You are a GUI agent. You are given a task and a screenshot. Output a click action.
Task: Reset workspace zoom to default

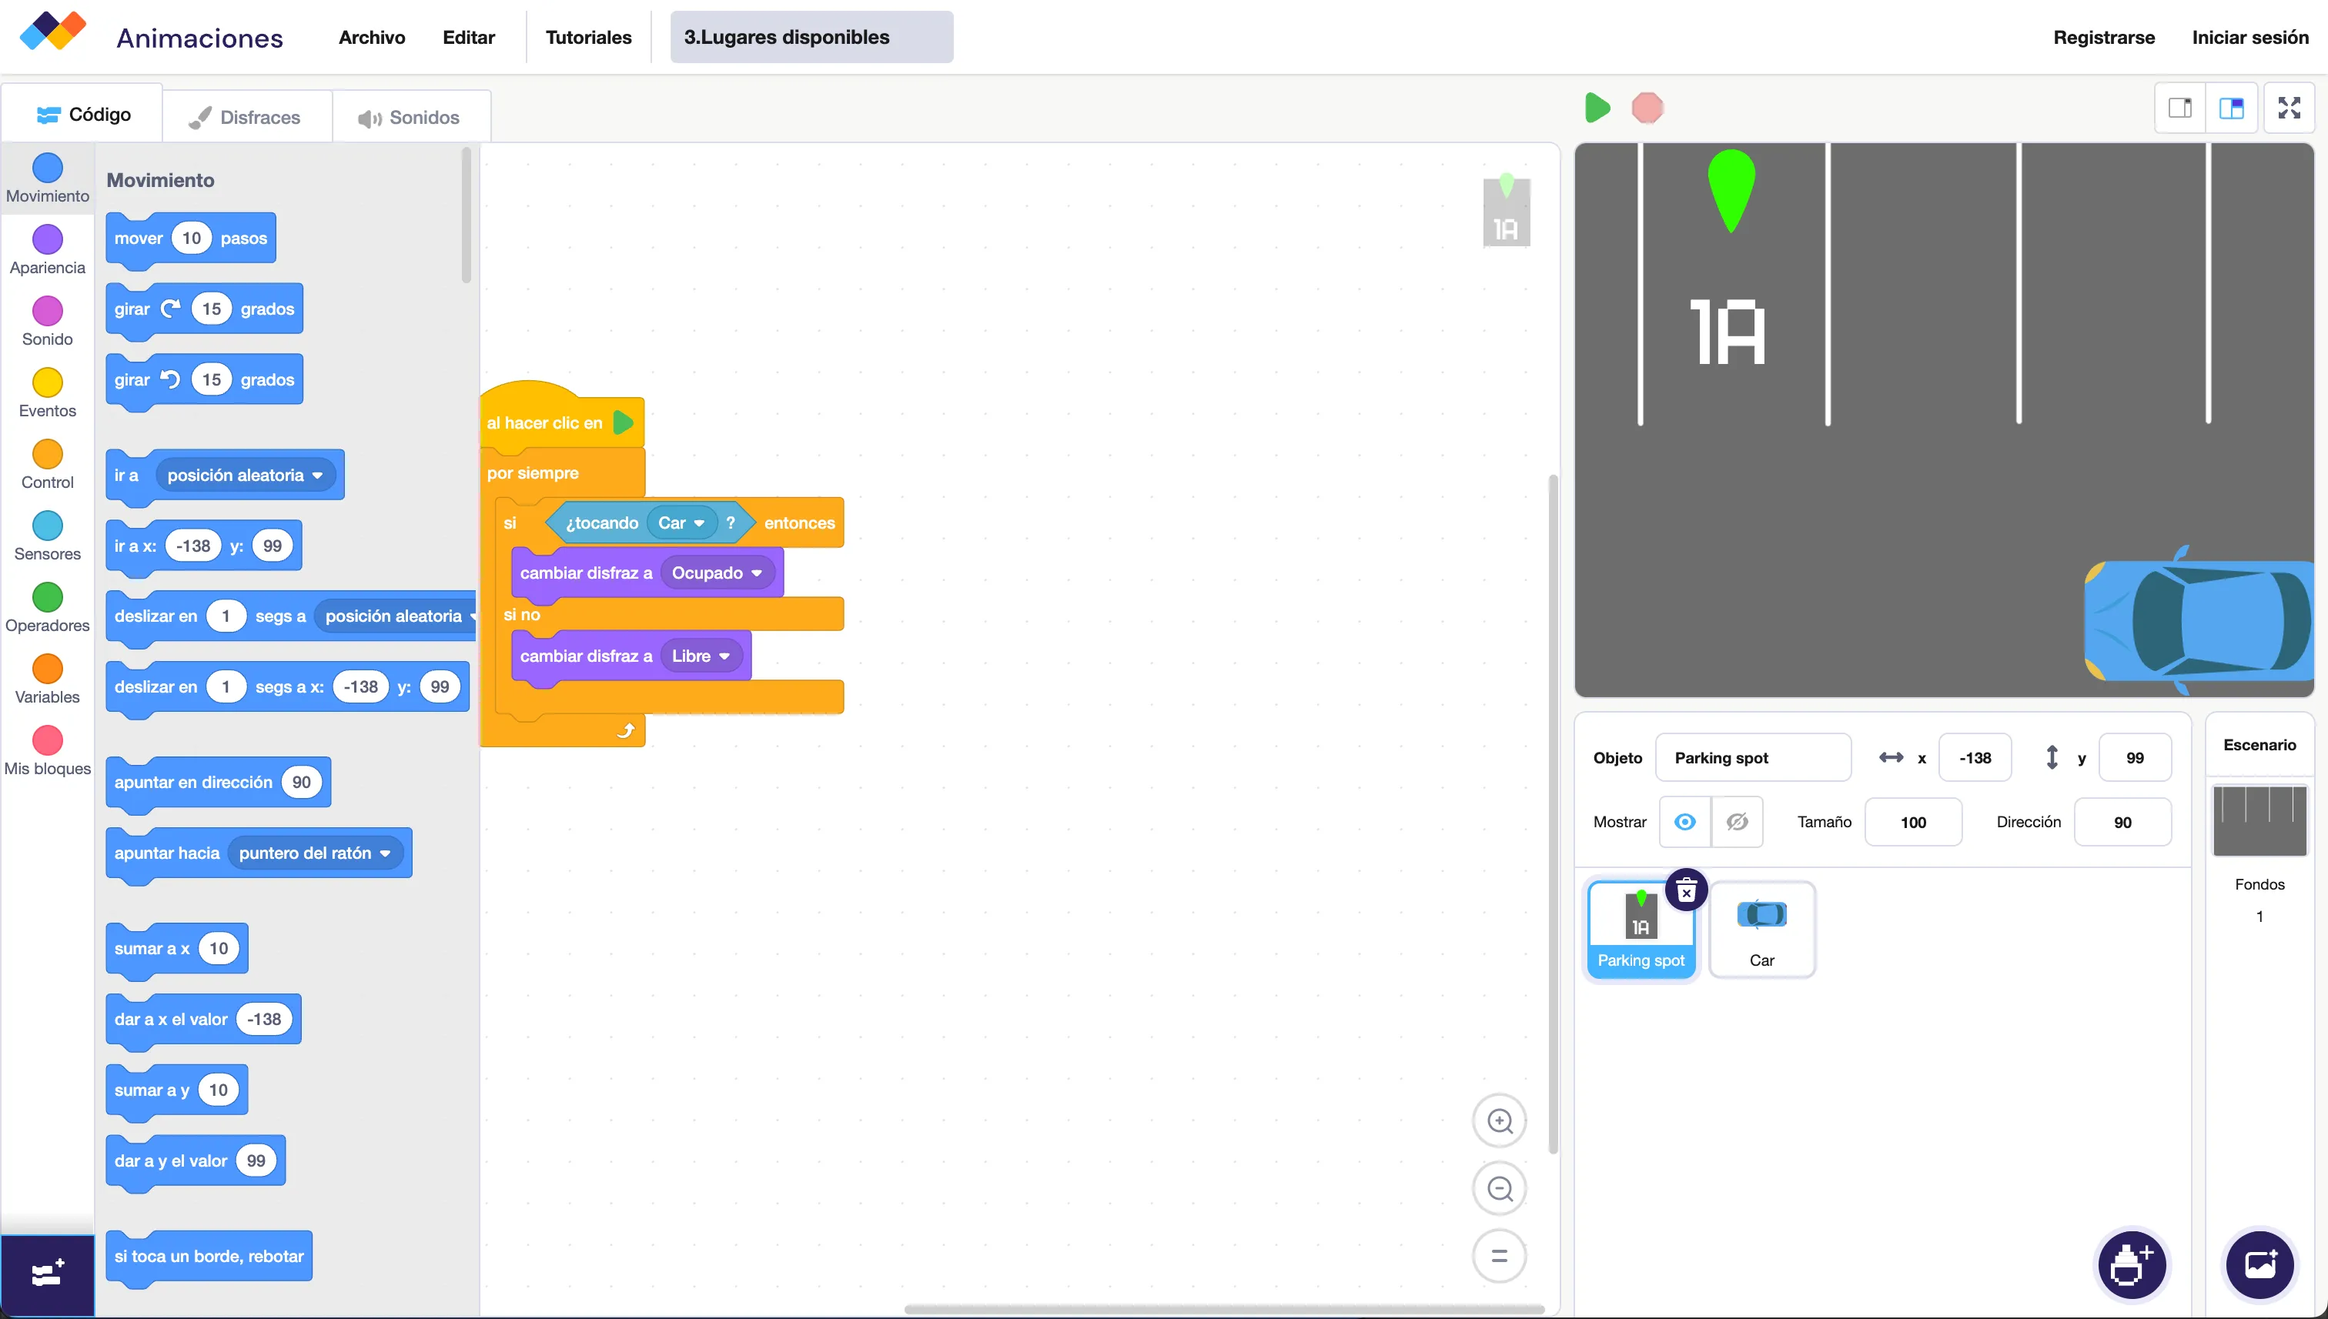(1500, 1256)
